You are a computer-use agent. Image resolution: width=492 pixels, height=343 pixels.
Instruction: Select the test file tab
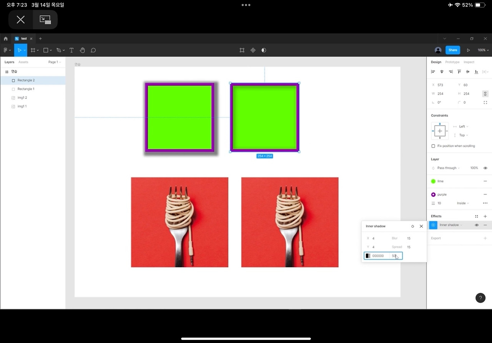24,39
